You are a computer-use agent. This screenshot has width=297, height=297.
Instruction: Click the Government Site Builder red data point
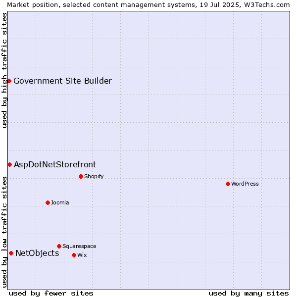[9, 81]
